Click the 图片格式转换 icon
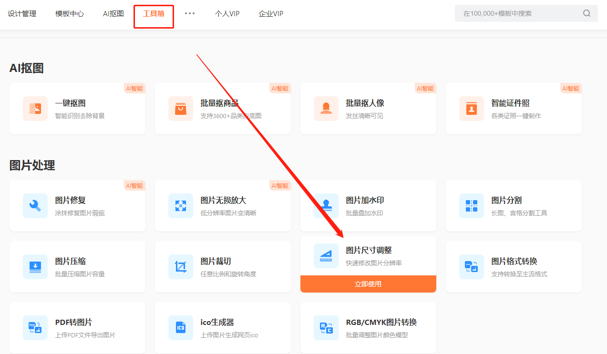 pyautogui.click(x=472, y=267)
